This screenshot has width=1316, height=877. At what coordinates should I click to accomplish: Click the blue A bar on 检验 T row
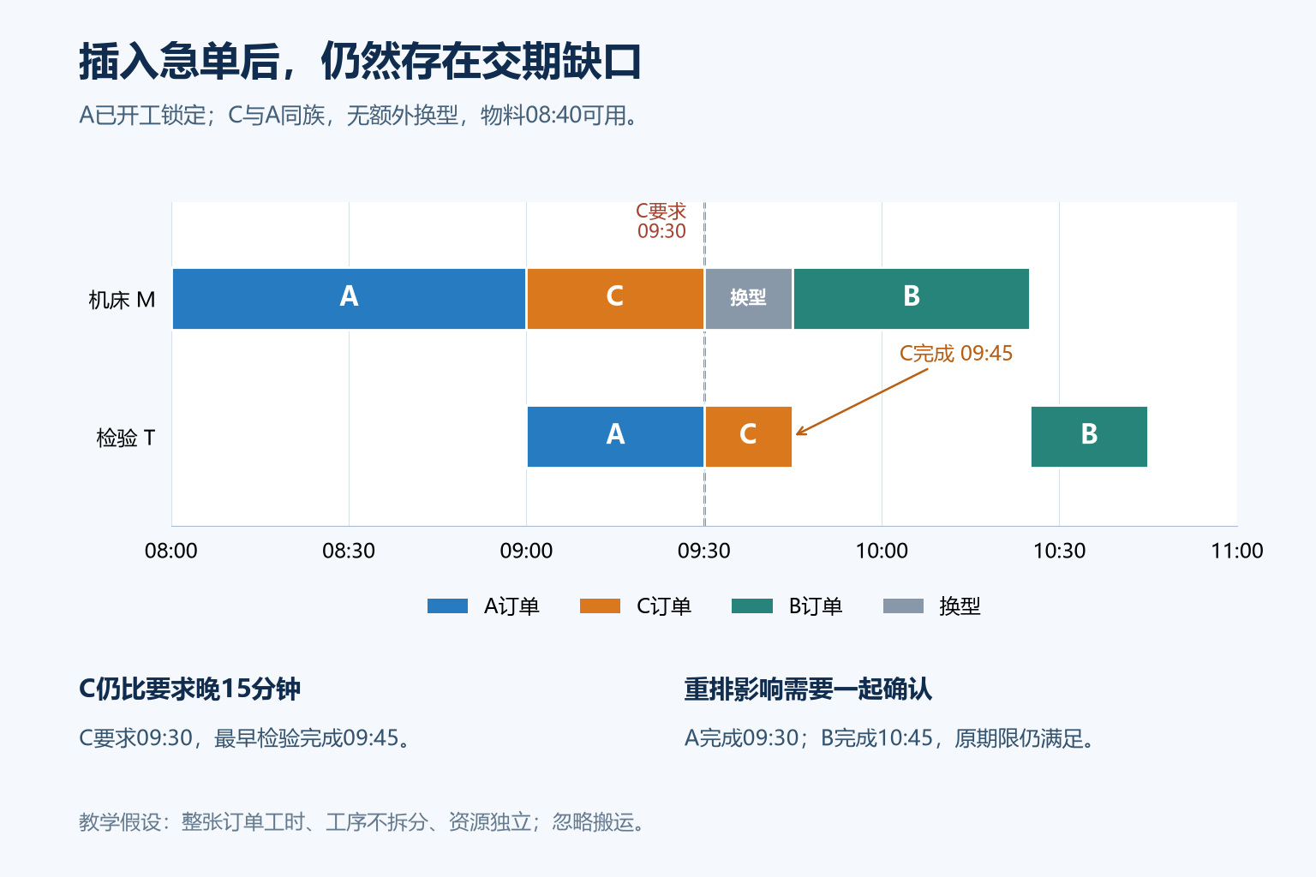615,437
